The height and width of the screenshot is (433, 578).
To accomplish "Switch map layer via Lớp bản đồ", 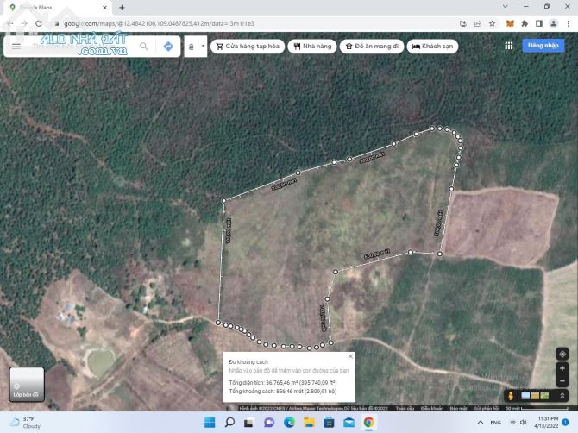I will pos(26,385).
